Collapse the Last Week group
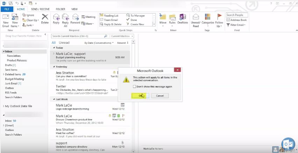 click(54, 99)
